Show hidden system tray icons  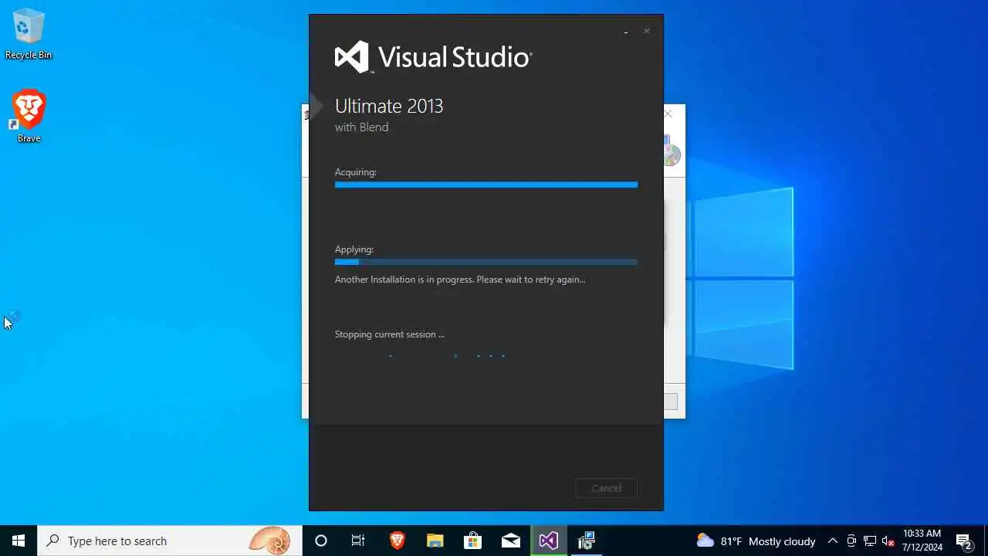[x=832, y=541]
